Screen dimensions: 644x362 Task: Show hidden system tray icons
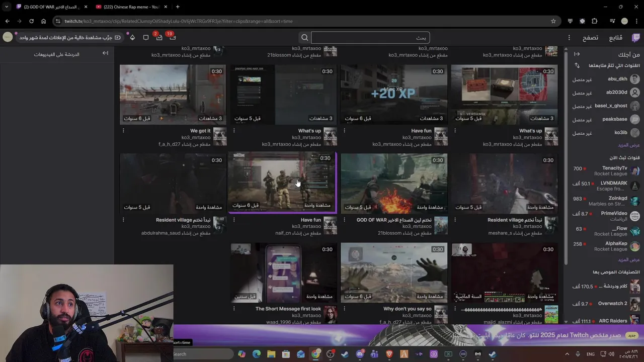[x=567, y=354]
